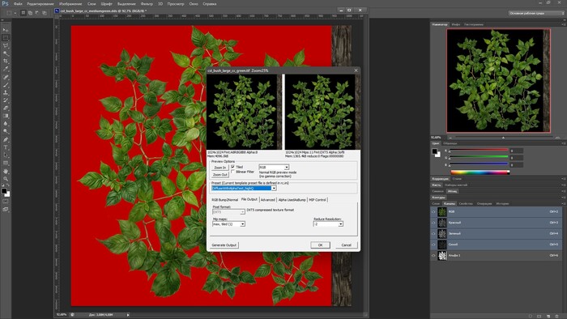Click the New Selection mode icon
The image size is (567, 319).
[x=23, y=13]
